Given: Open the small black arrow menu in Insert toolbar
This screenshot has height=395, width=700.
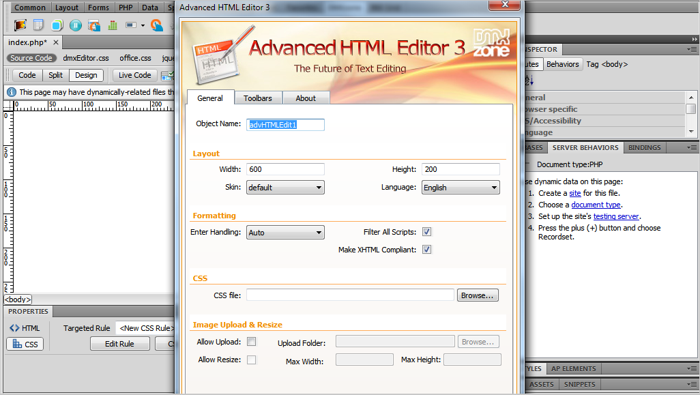Looking at the screenshot, I should pyautogui.click(x=143, y=25).
